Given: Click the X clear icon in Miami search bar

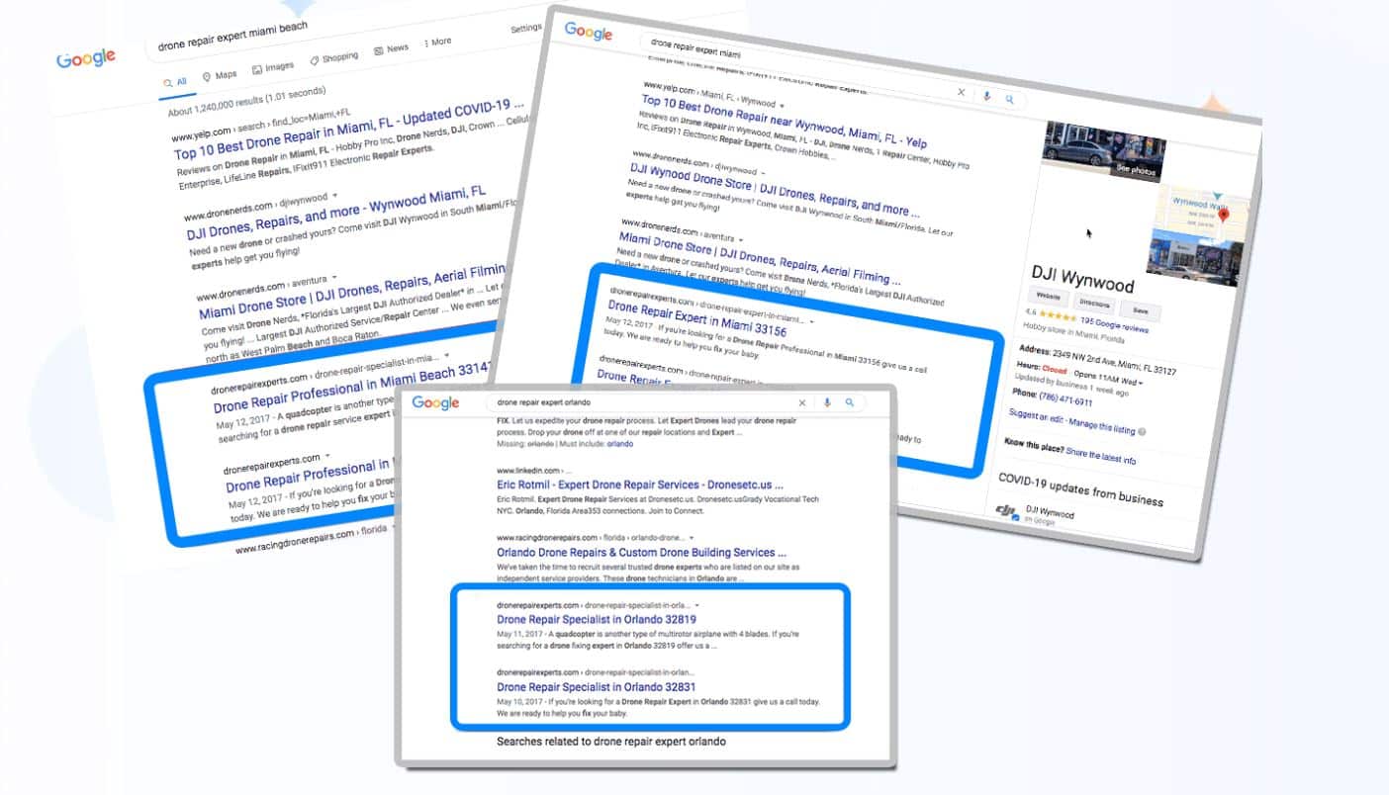Looking at the screenshot, I should tap(961, 92).
